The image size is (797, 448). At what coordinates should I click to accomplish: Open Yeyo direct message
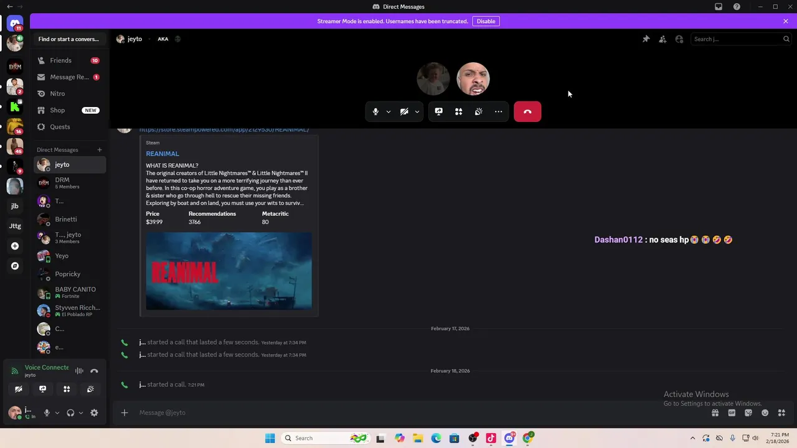70,256
